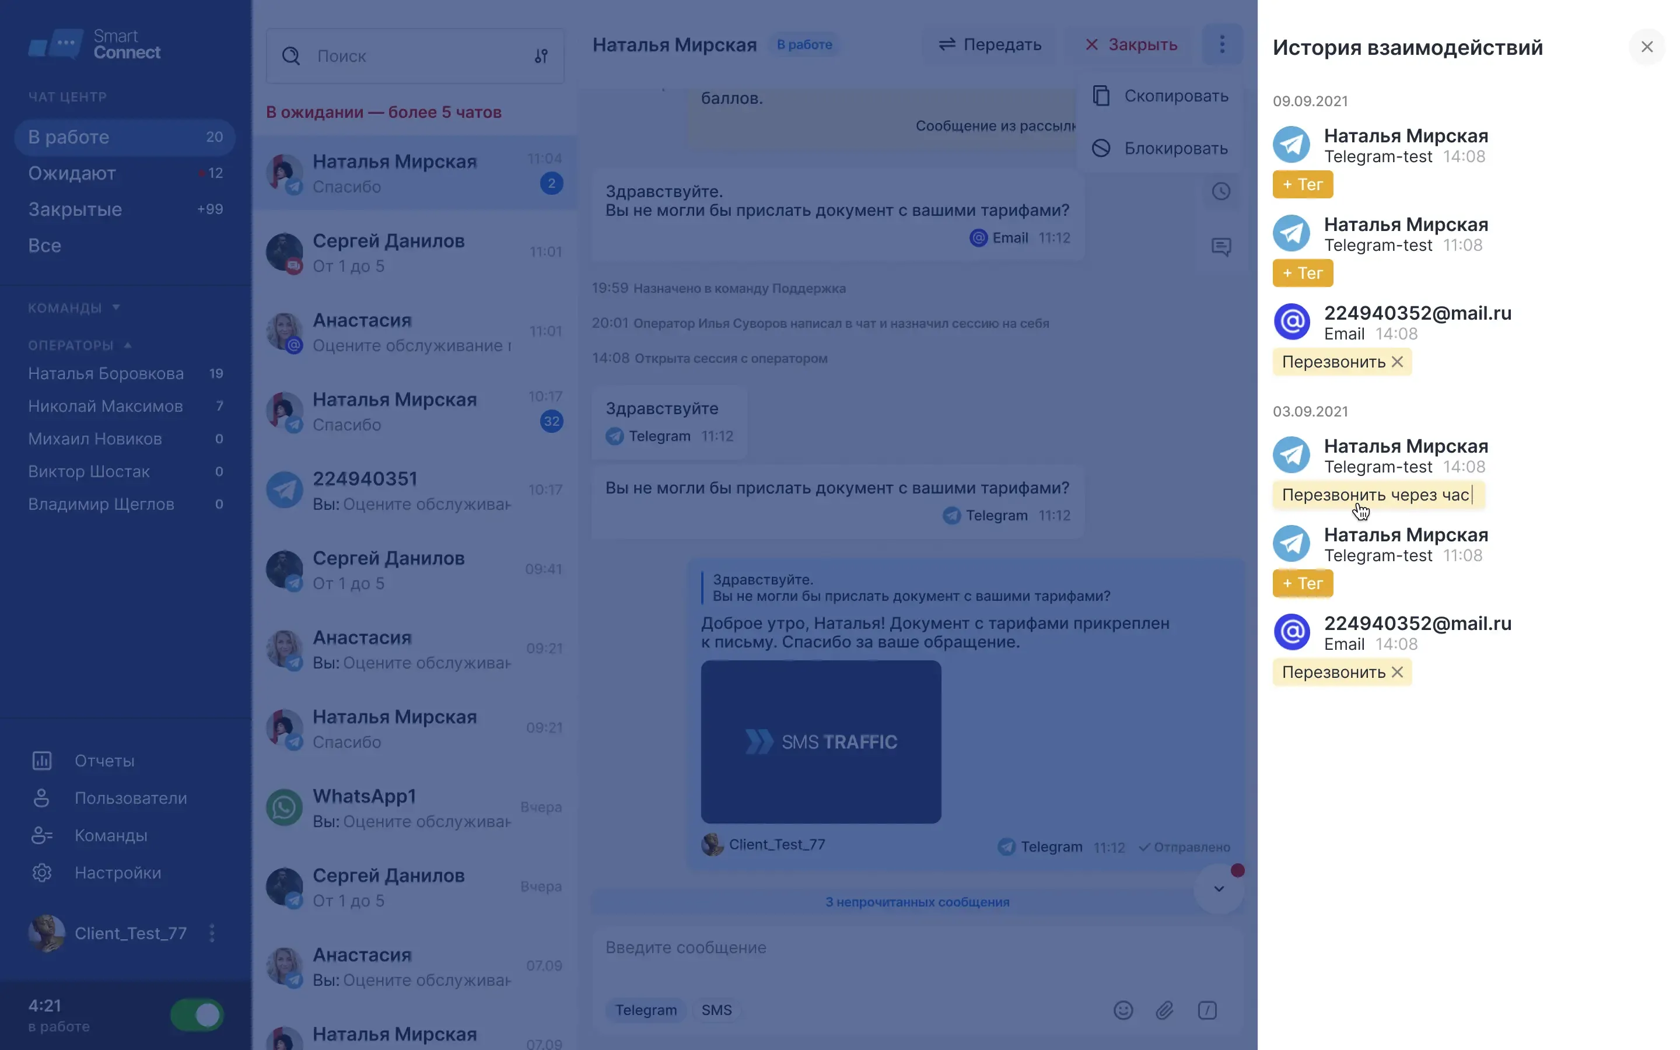Attach a file using the paperclip icon
Viewport: 1680px width, 1050px height.
(1165, 1010)
